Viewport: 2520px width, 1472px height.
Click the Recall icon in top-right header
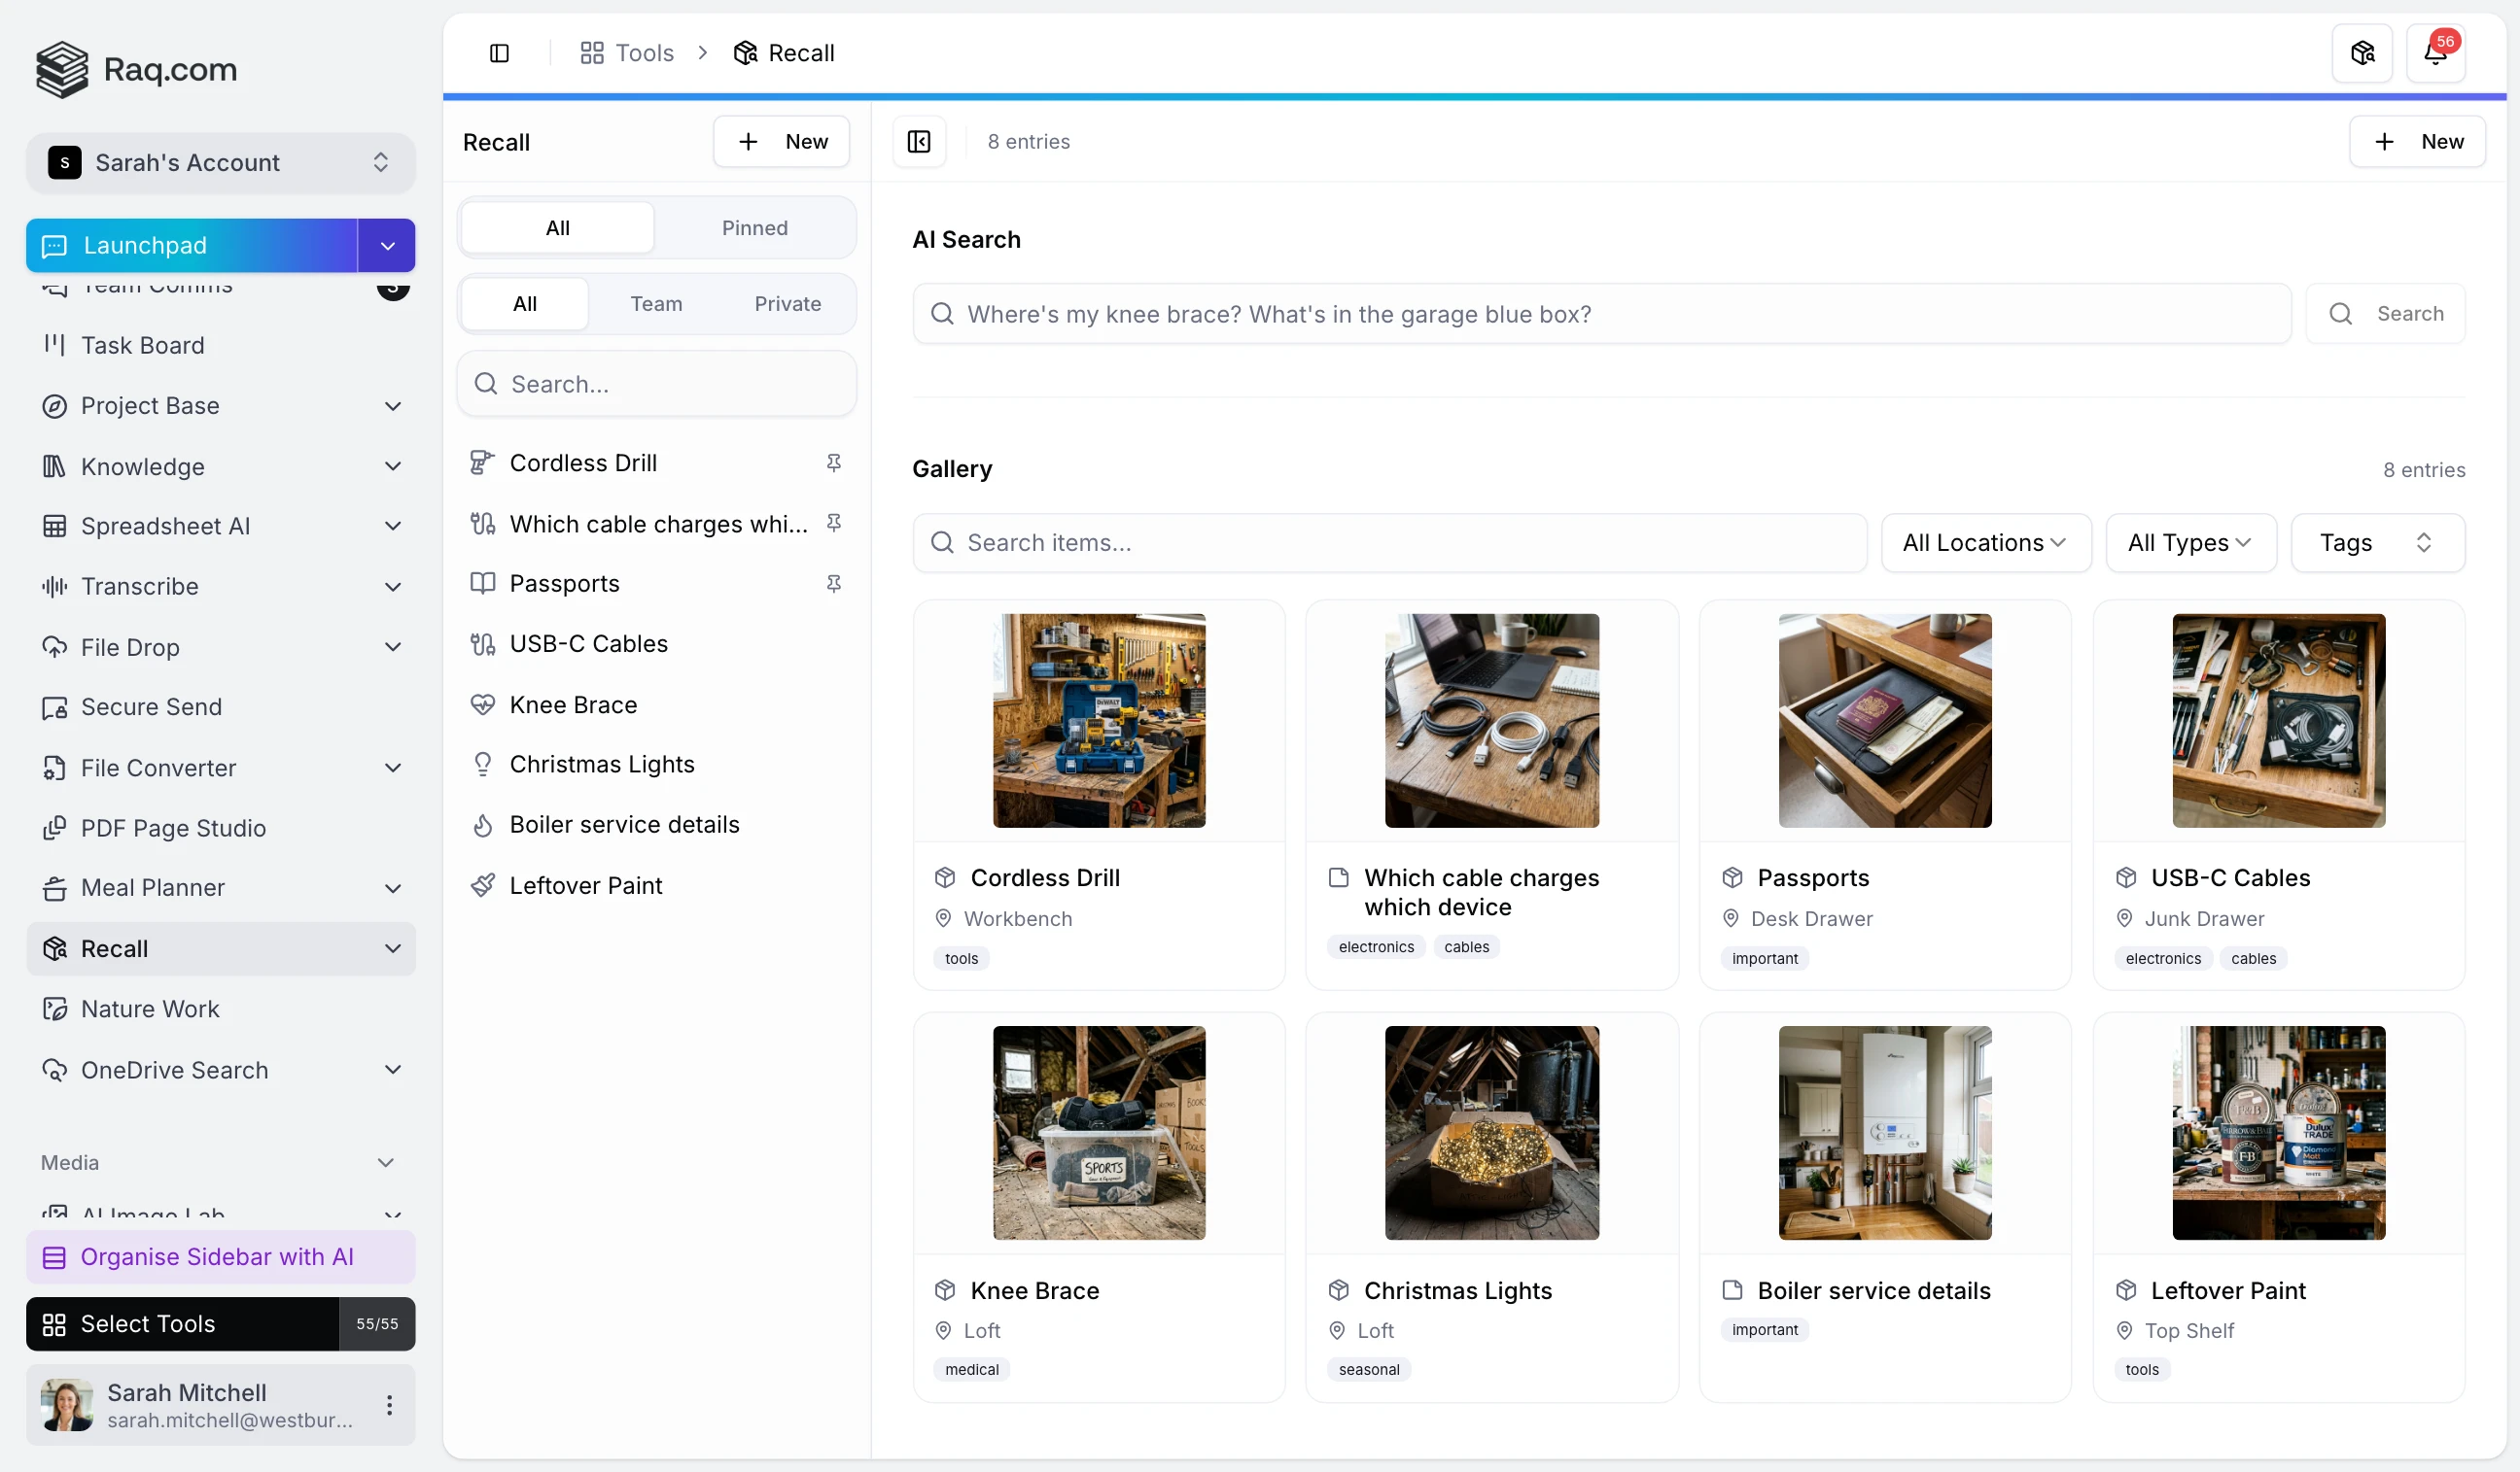click(2362, 53)
